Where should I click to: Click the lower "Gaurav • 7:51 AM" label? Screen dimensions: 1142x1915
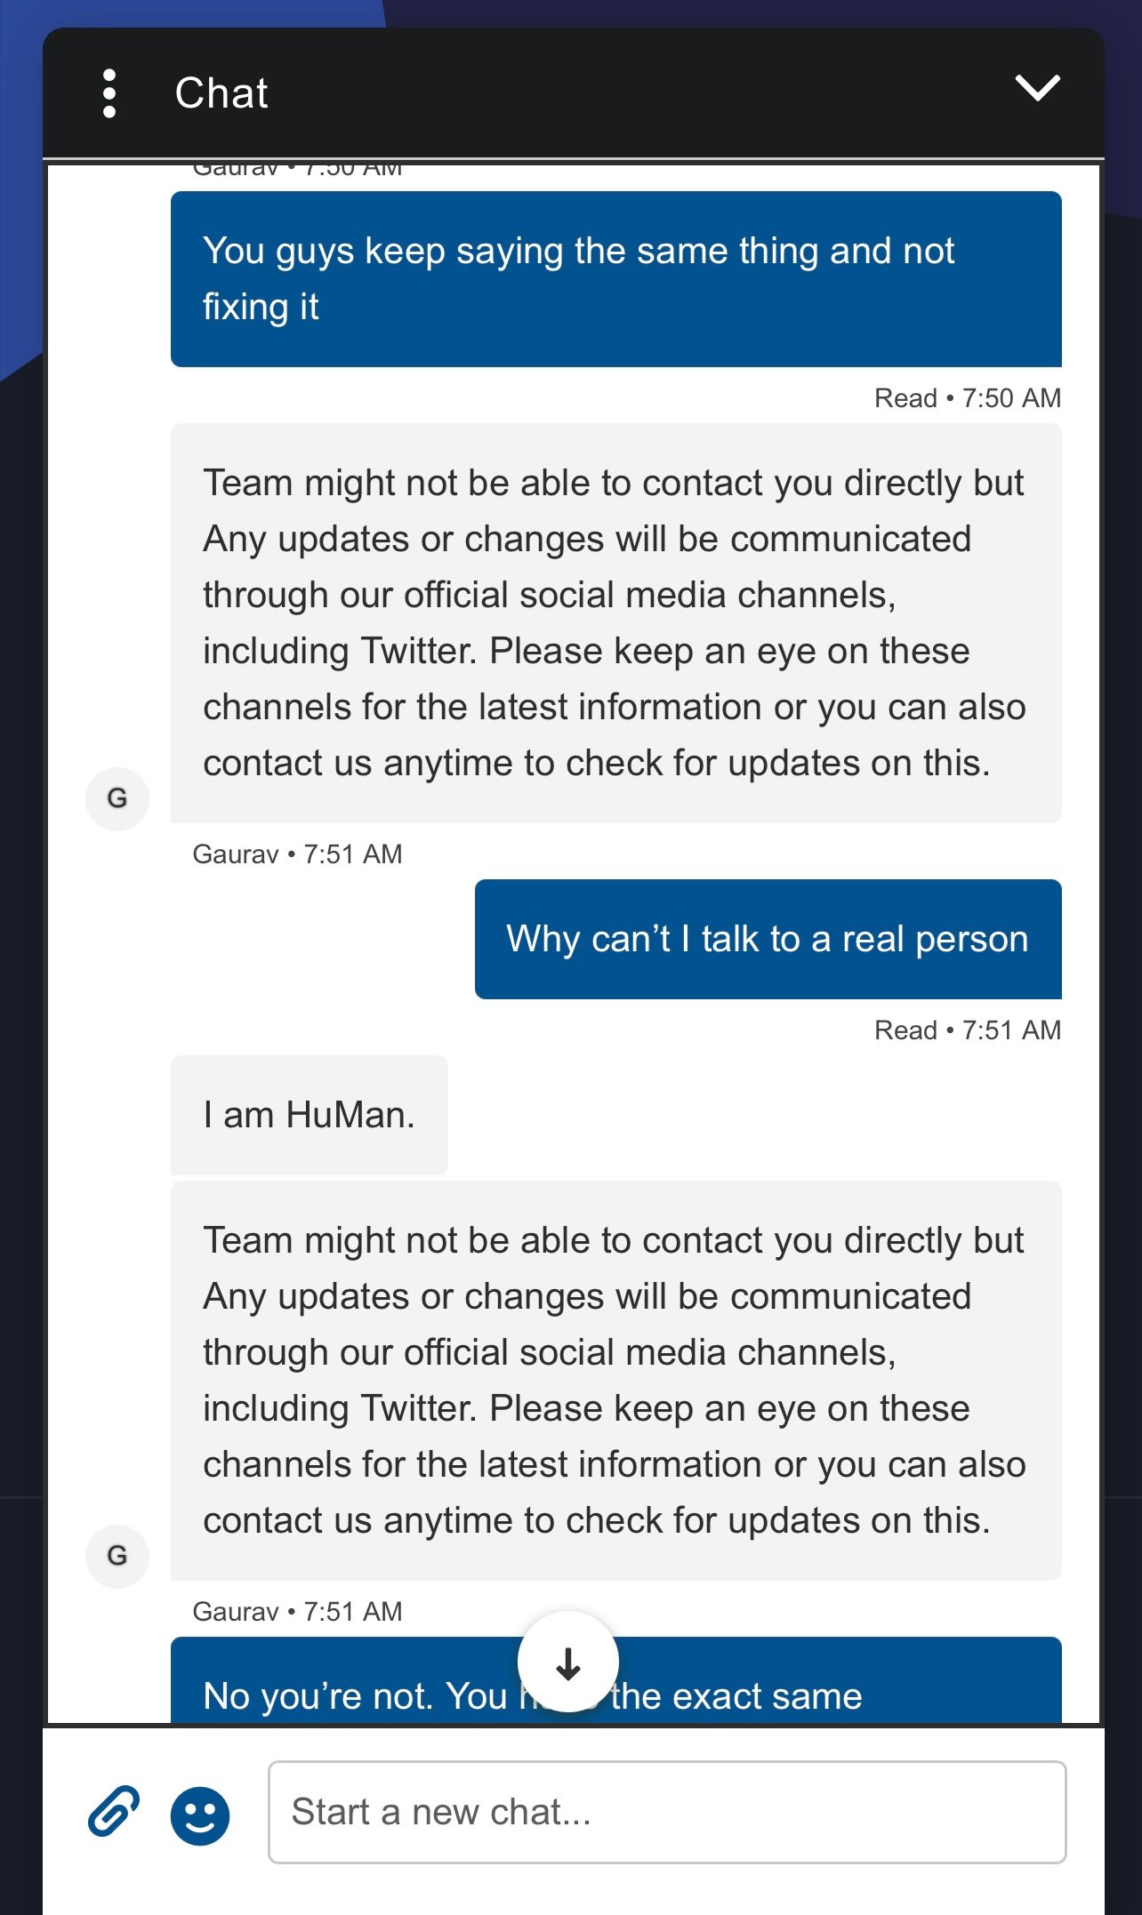297,1612
